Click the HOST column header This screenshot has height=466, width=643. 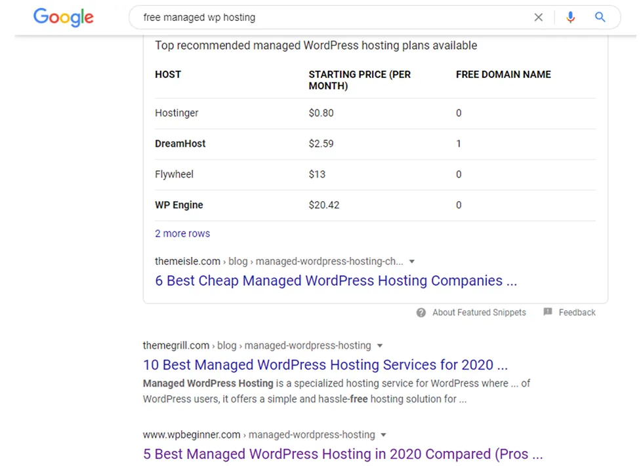[168, 75]
